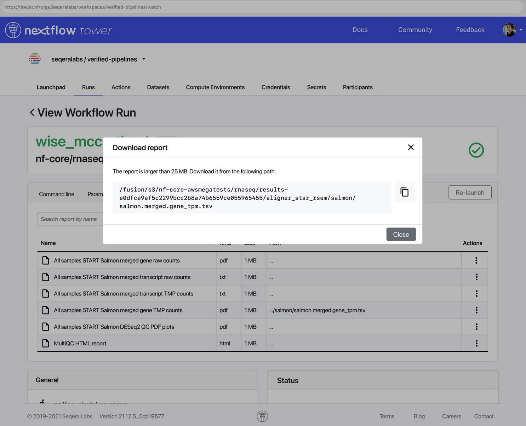Viewport: 526px width, 426px height.
Task: Click file icon of merged gene TMP counts row
Action: [x=46, y=310]
